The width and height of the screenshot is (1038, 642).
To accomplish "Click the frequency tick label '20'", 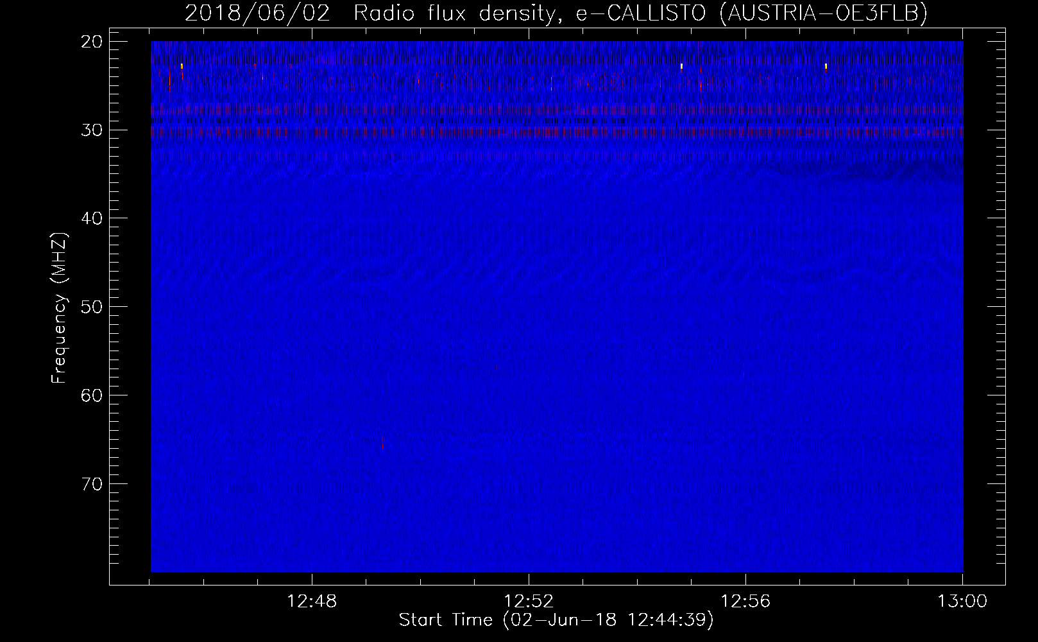I will tap(92, 42).
